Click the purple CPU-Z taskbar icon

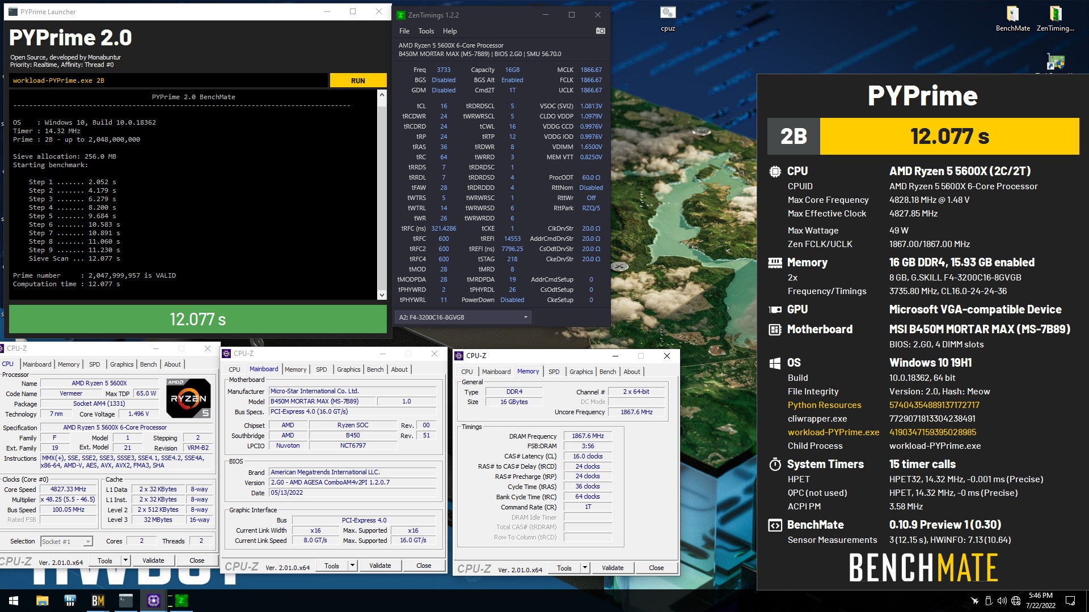[153, 601]
